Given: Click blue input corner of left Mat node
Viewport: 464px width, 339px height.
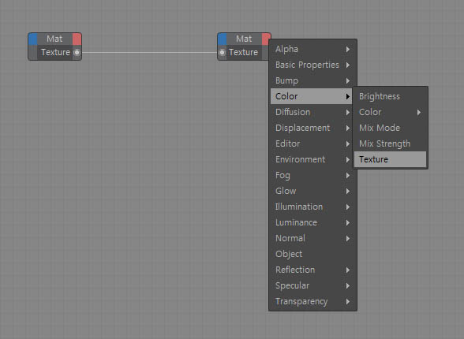Looking at the screenshot, I should pos(33,39).
